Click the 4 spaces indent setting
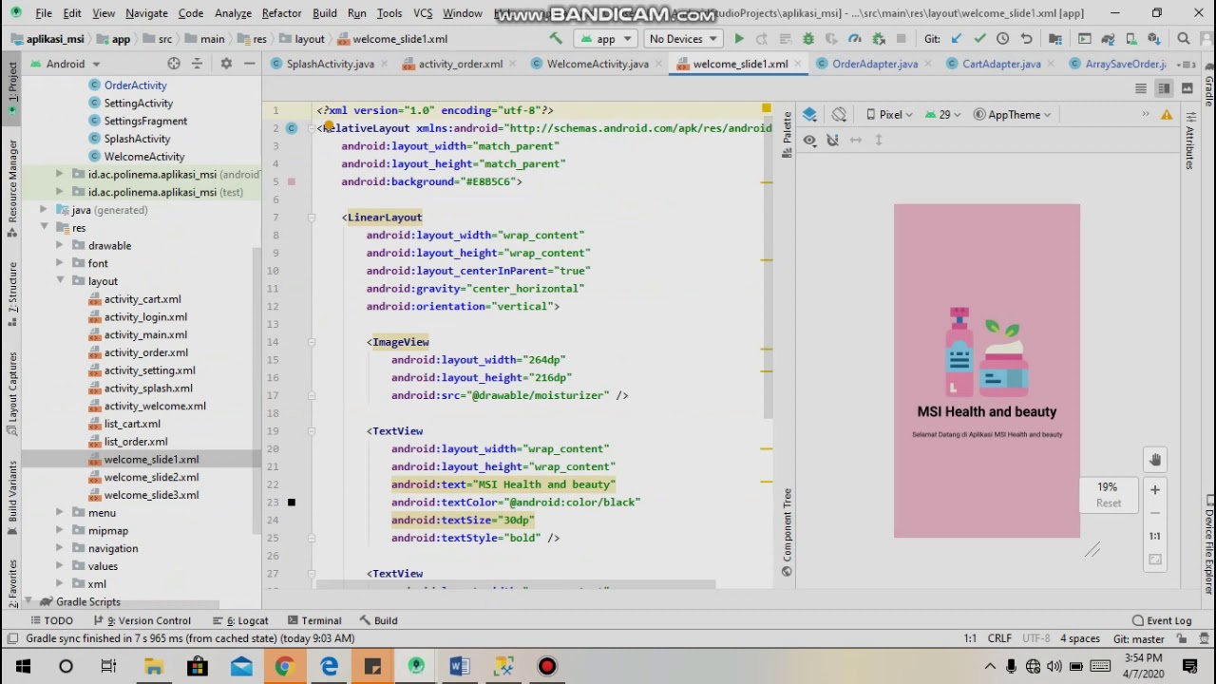Viewport: 1216px width, 684px height. [x=1080, y=638]
